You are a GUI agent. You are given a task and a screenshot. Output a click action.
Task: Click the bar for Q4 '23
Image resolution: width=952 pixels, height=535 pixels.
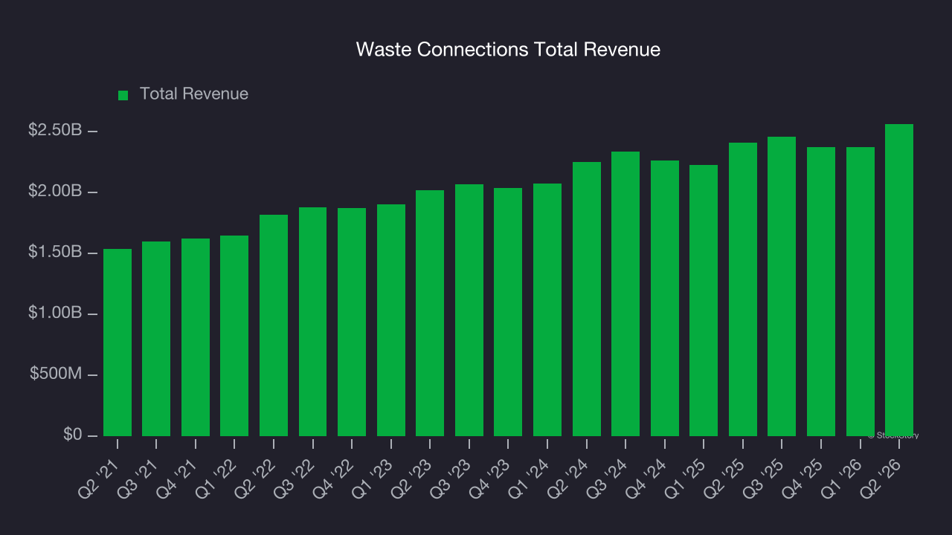pyautogui.click(x=508, y=312)
